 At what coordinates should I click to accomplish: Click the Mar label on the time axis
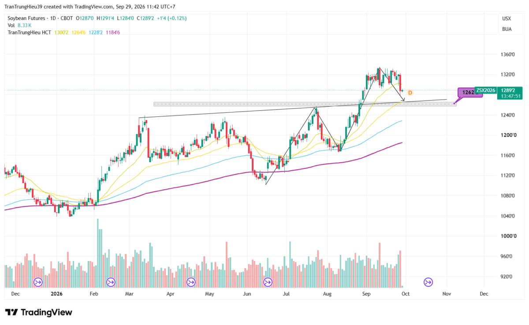pos(129,294)
